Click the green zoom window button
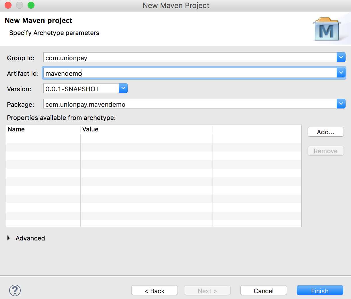351x299 pixels. [31, 5]
